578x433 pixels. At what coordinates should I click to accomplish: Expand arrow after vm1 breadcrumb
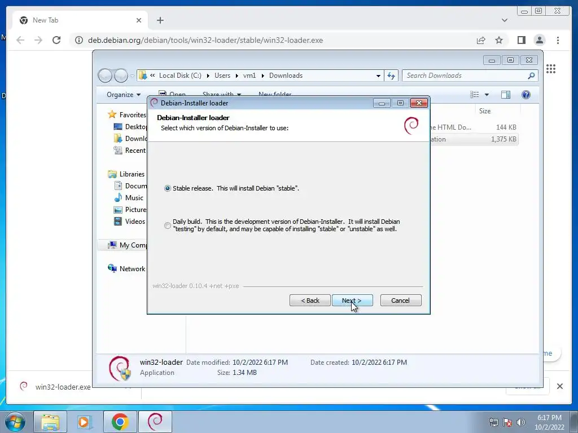262,76
